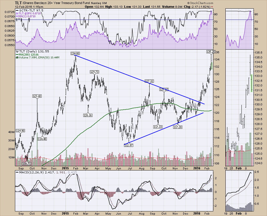Screen dimensions: 267x216
Task: Select the 114.48 price label
Action: click(42, 139)
